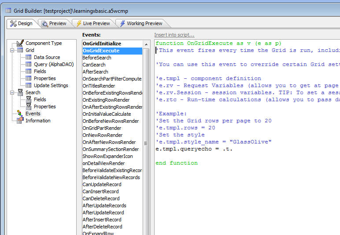Open the Live Preview tab
Image resolution: width=340 pixels, height=235 pixels.
pos(93,23)
